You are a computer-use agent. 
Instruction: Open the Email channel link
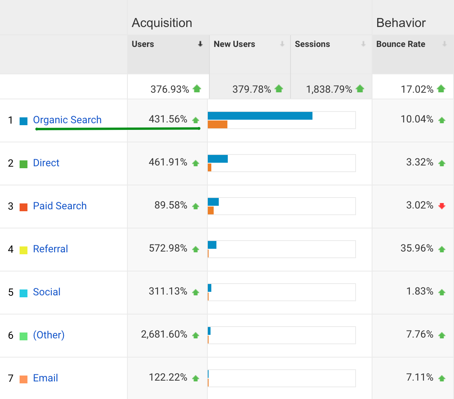tap(45, 378)
